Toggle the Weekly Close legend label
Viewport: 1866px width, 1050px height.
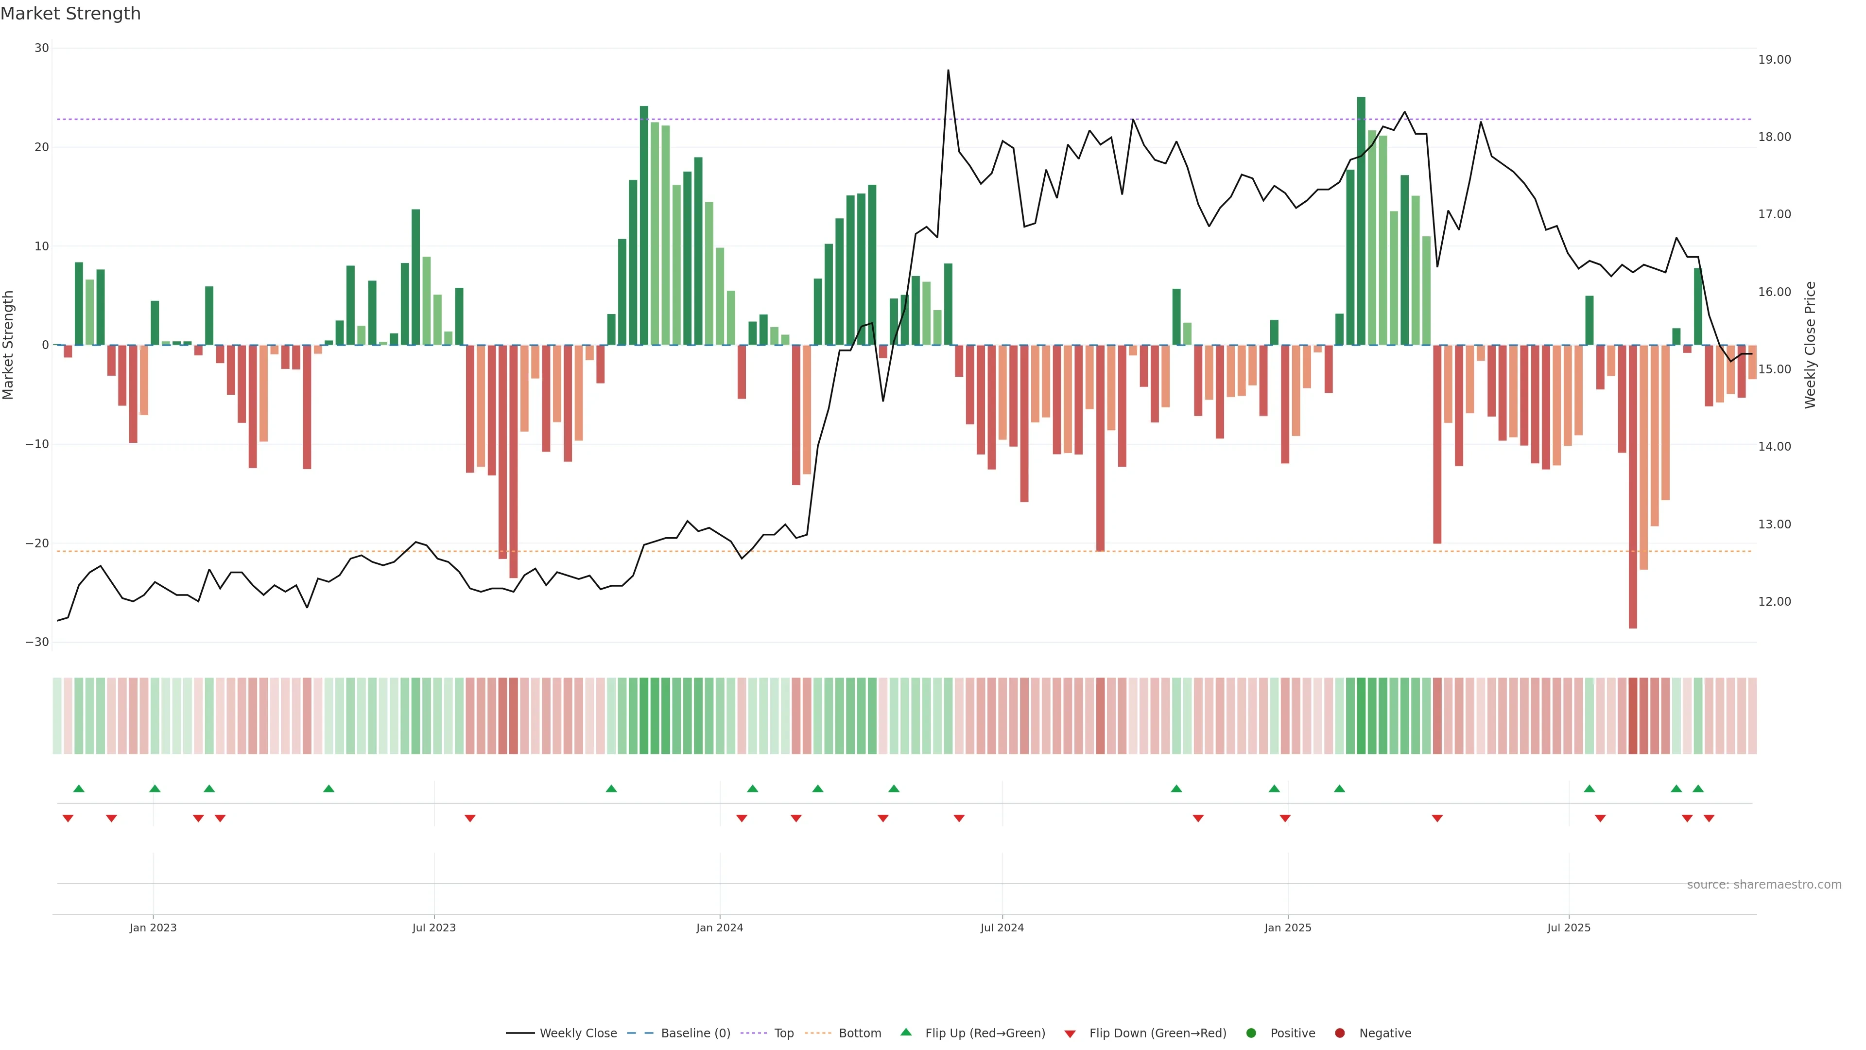578,1033
